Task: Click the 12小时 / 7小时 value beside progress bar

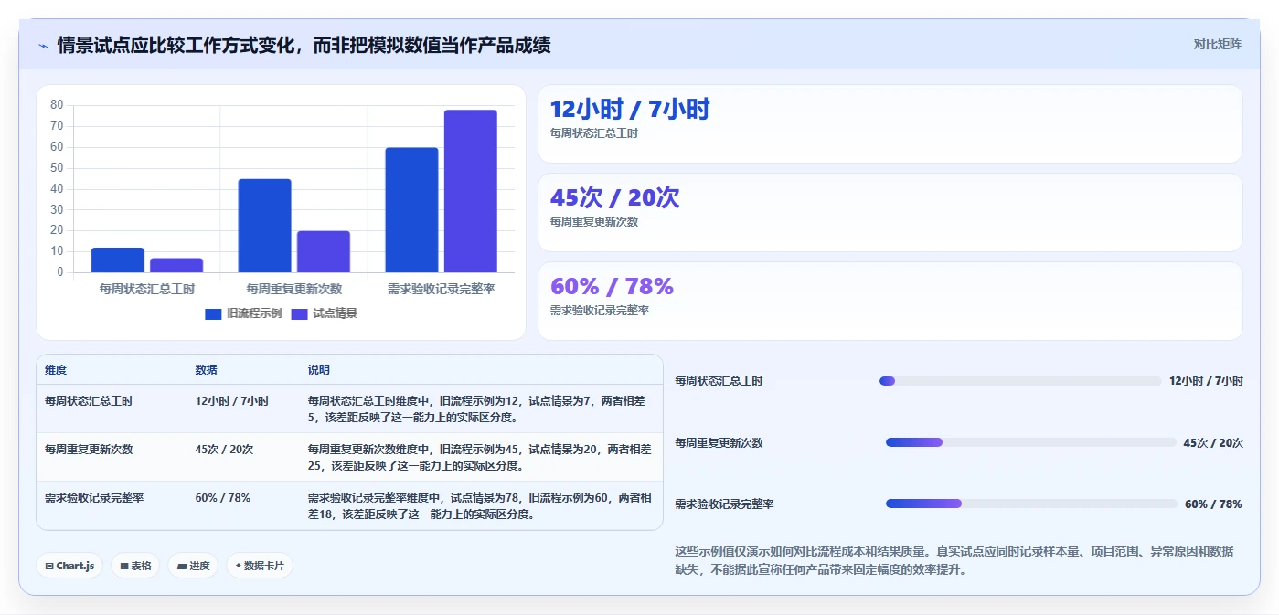Action: click(1206, 381)
